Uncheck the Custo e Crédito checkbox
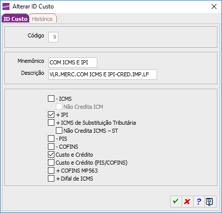The height and width of the screenshot is (213, 222). point(51,155)
